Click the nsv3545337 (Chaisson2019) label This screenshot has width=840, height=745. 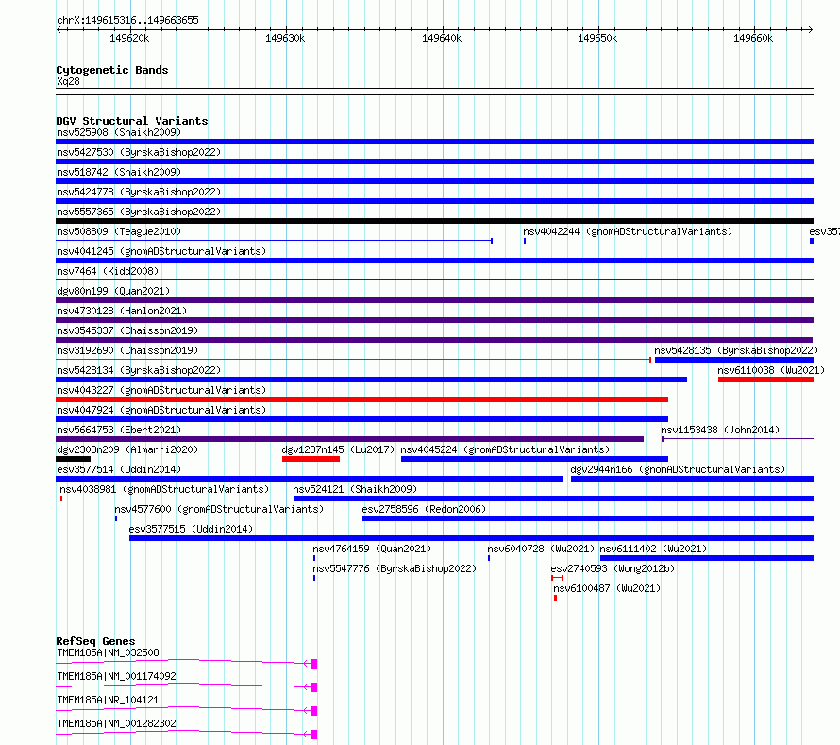pyautogui.click(x=127, y=330)
